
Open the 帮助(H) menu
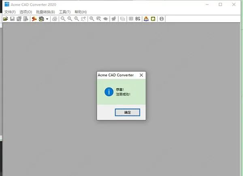(x=81, y=12)
